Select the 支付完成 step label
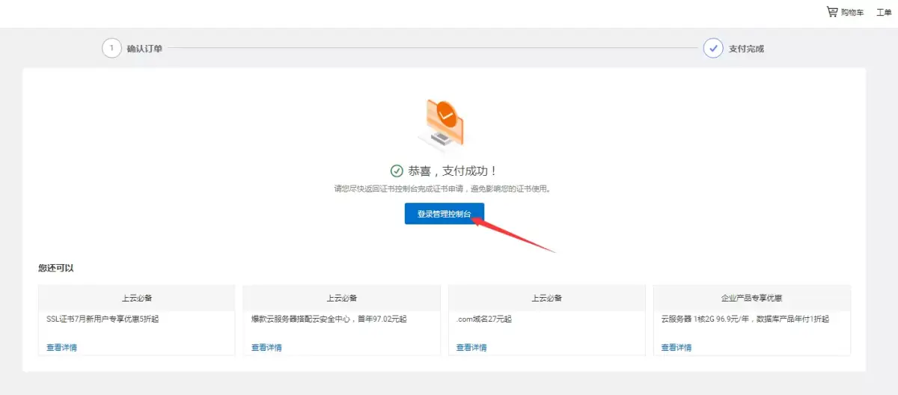This screenshot has width=898, height=395. click(746, 49)
